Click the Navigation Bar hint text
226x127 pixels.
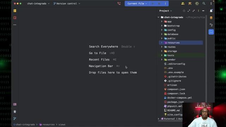coord(101,66)
